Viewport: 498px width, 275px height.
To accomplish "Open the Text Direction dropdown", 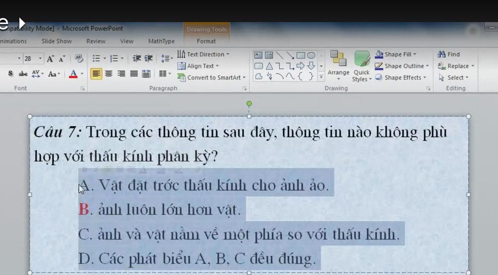I will point(203,54).
